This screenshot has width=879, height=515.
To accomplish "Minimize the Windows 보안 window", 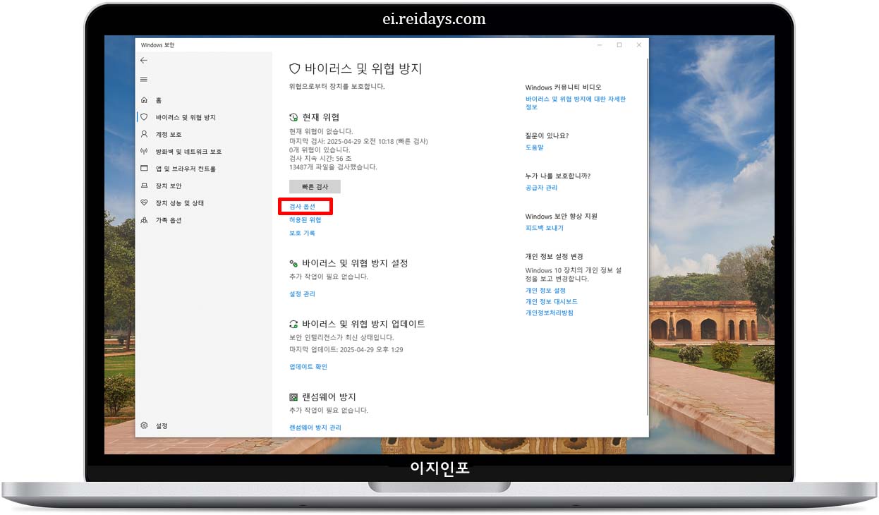I will [599, 45].
